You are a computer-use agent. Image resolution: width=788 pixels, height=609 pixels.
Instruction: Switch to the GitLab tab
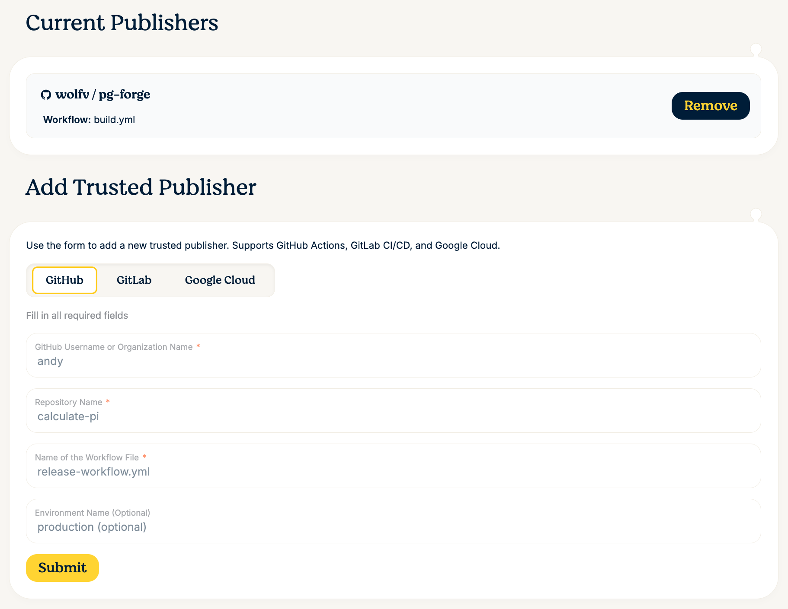134,280
